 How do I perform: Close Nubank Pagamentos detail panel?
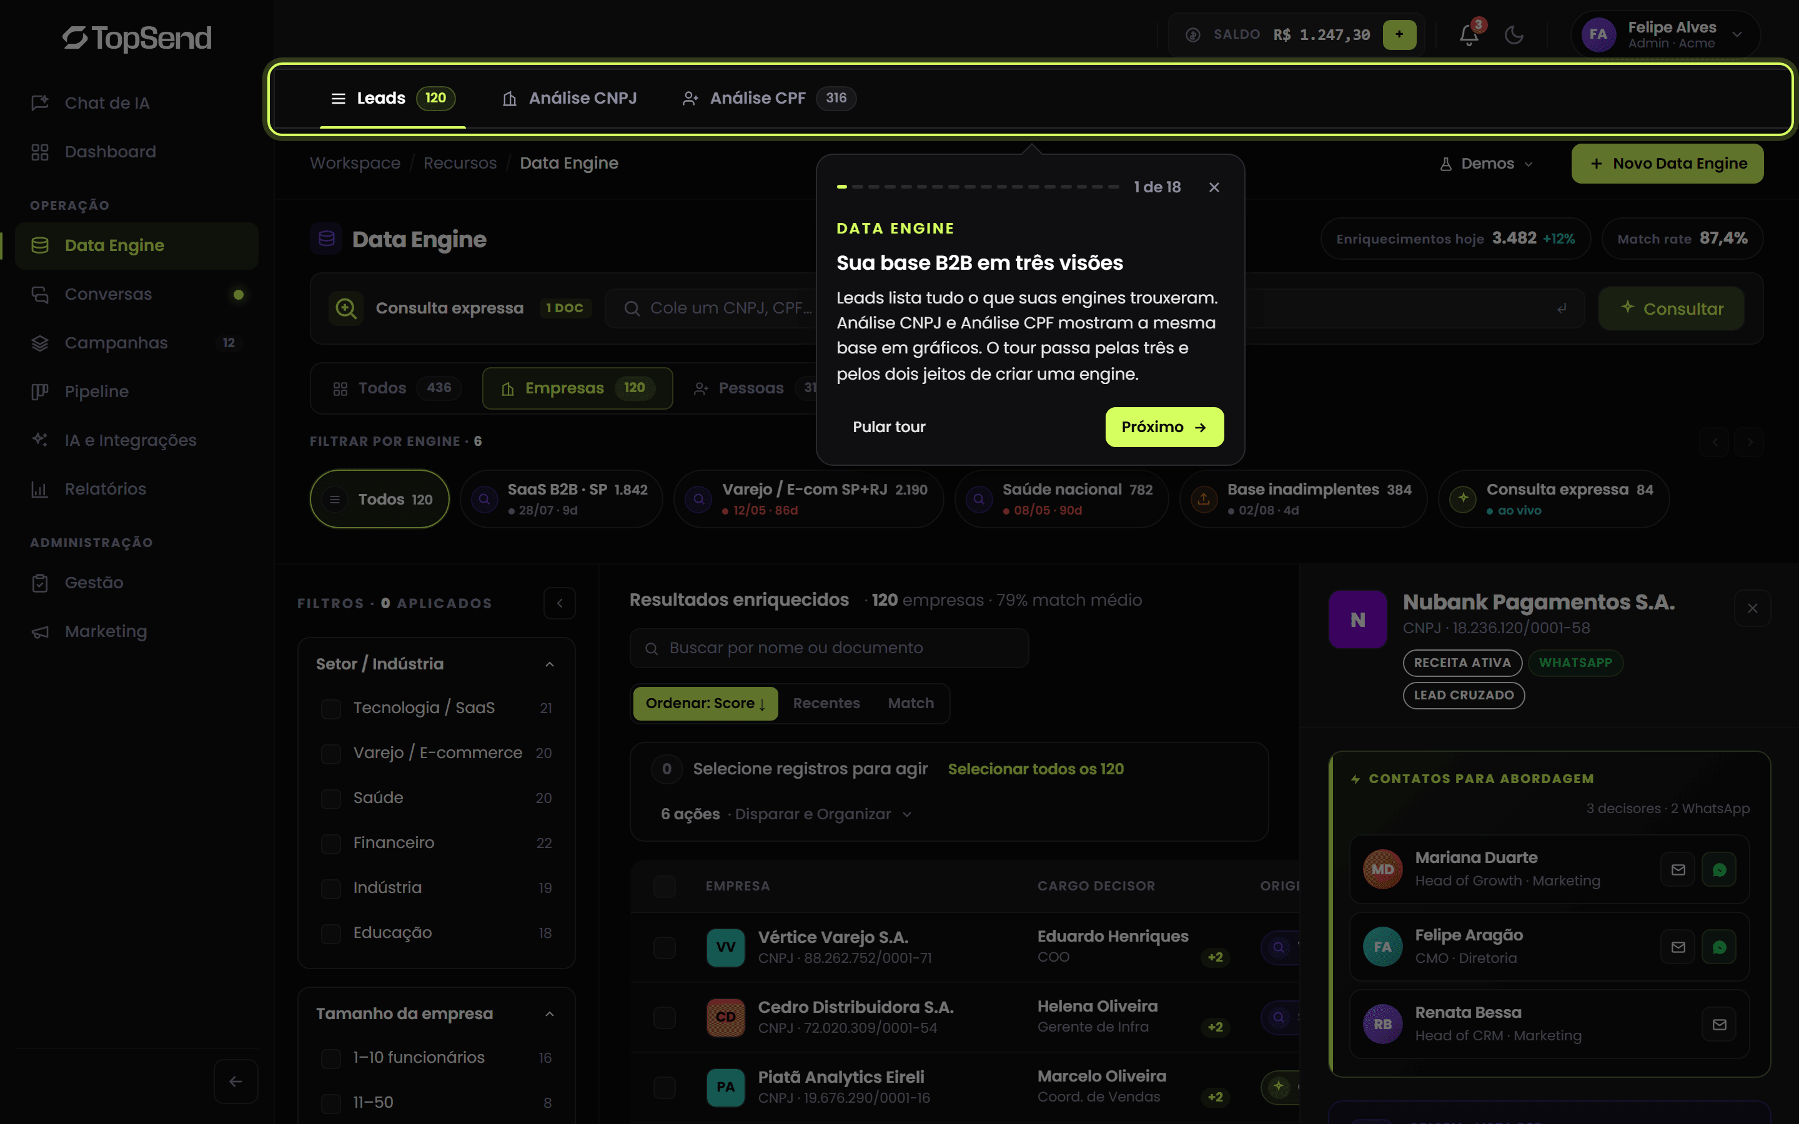pyautogui.click(x=1752, y=608)
